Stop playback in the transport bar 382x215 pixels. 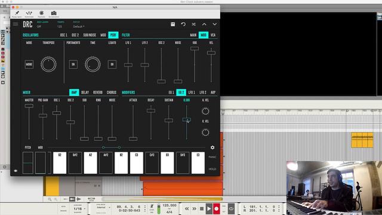202,209
